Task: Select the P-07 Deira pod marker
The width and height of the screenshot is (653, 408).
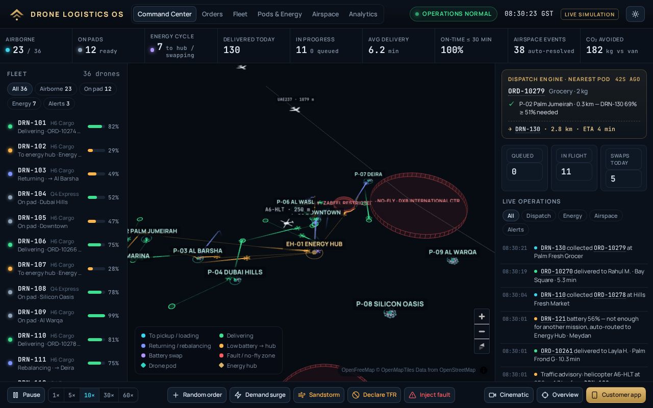Action: 368,182
